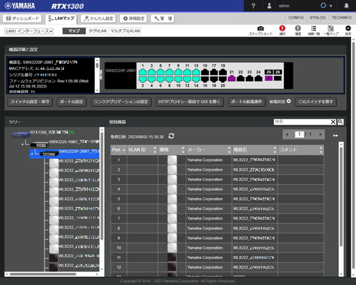Switch to the マップ view tab
Viewport: 356px width, 285px height.
[74, 31]
